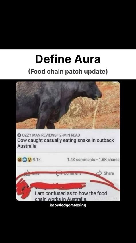136x243 pixels.
Task: Select the confused food chain comment text
Action: [71, 196]
